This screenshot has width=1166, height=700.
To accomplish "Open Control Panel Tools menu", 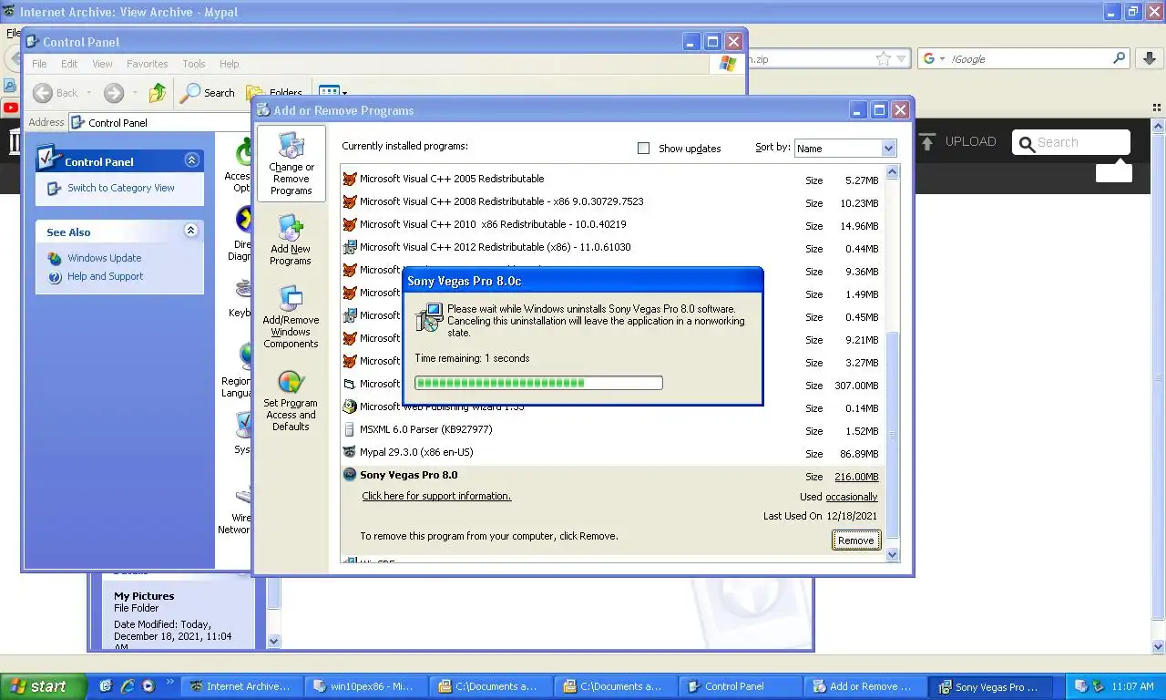I will 194,64.
